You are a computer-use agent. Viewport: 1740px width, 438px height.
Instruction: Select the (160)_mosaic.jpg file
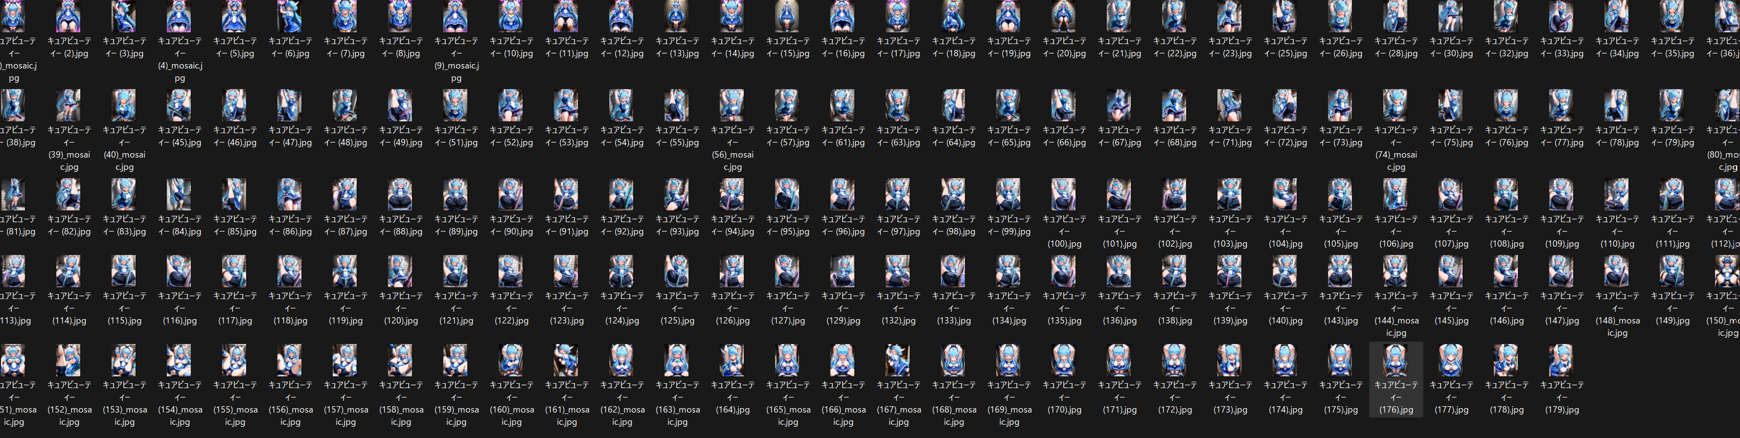tap(511, 360)
